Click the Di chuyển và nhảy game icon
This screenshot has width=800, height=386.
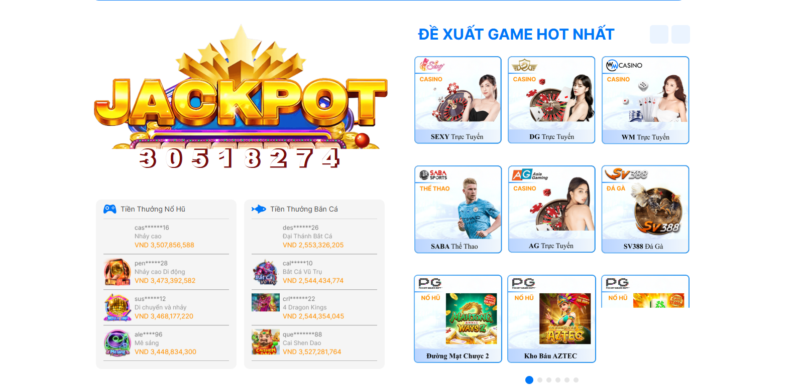tap(118, 307)
